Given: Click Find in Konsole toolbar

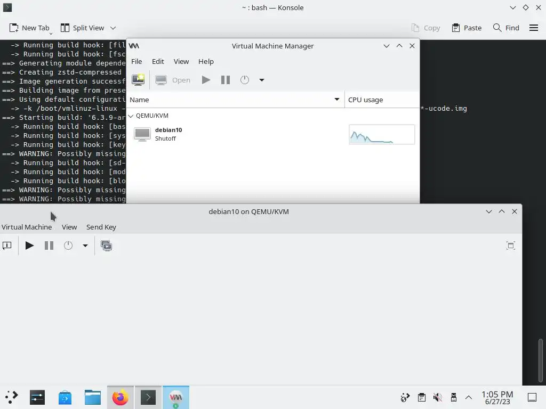Looking at the screenshot, I should point(506,28).
